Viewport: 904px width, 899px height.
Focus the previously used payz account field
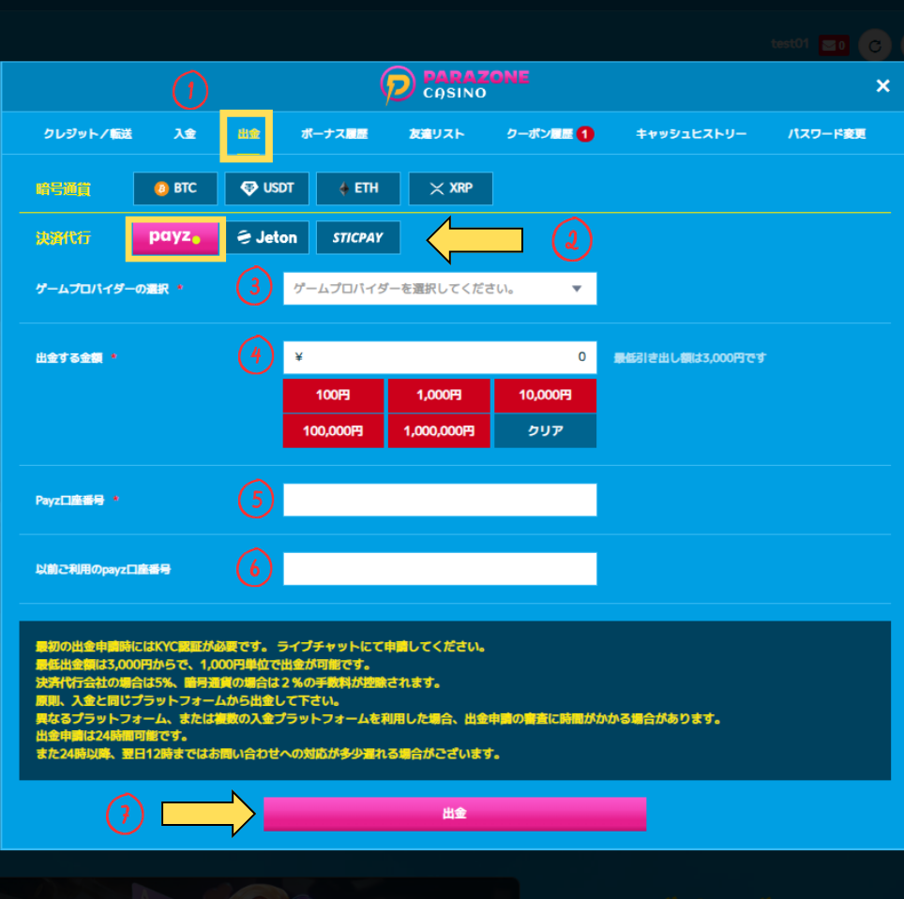[x=440, y=569]
